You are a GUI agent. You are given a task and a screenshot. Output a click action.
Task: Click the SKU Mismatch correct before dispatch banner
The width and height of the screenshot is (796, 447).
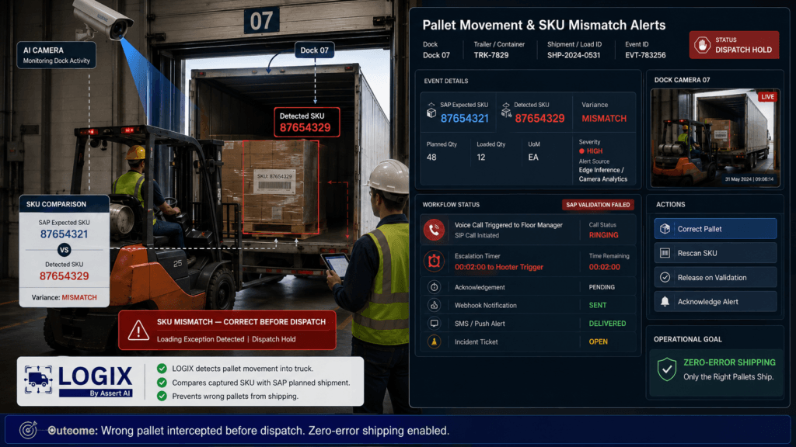pos(227,331)
